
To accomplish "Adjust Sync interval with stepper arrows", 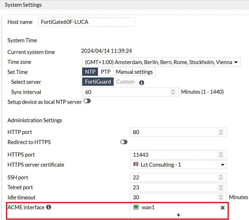I will pyautogui.click(x=173, y=92).
